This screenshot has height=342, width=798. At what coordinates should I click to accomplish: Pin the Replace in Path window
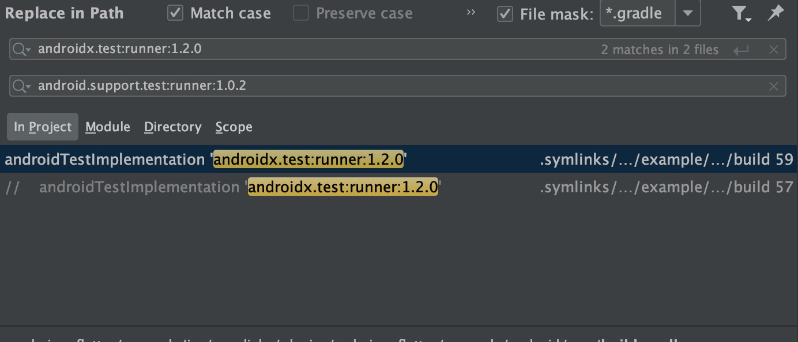pos(776,13)
